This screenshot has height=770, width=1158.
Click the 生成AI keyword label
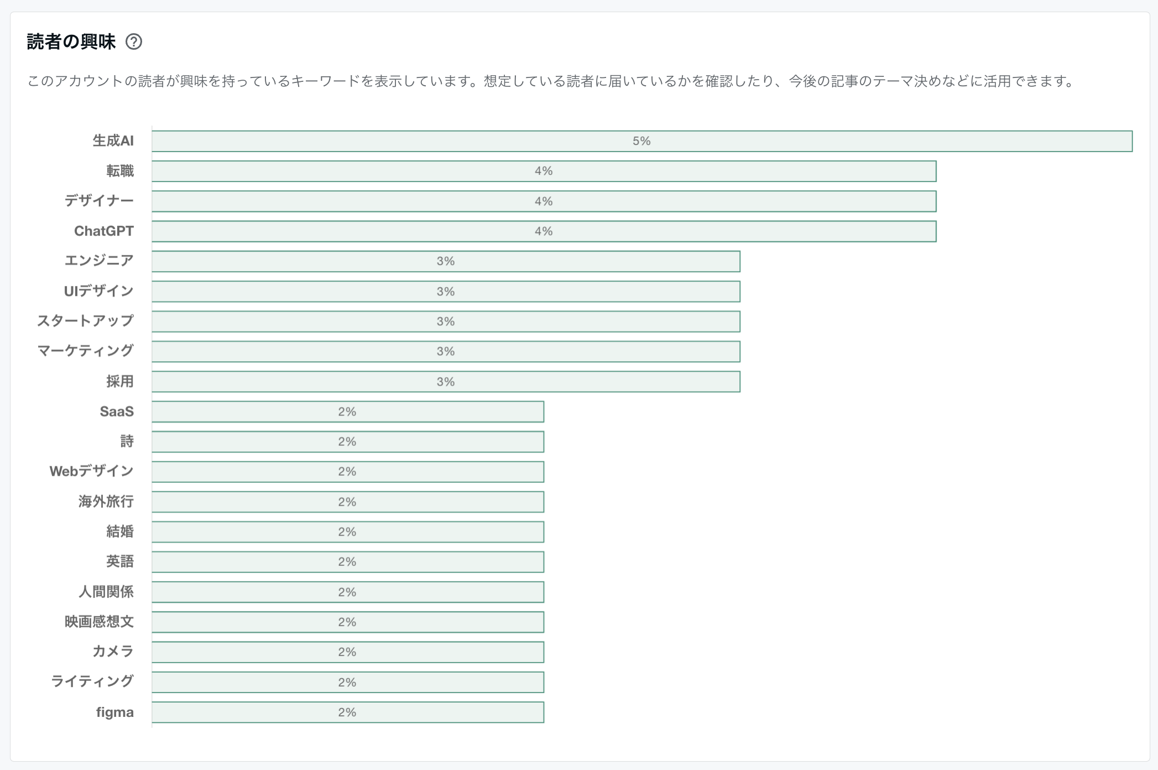coord(113,141)
